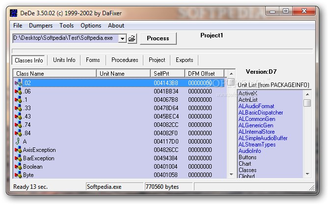Click unit list scrollbar up arrow
Image resolution: width=329 pixels, height=205 pixels.
coord(307,94)
